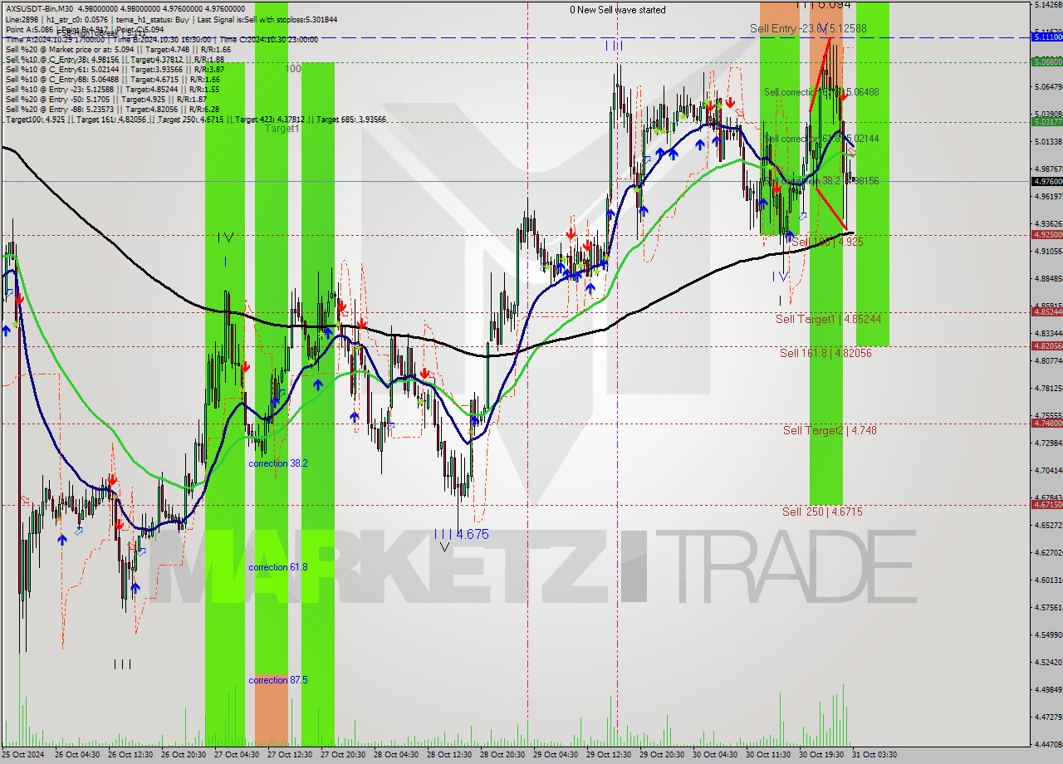This screenshot has height=764, width=1063.
Task: Click the green 5.03177 price tag
Action: pos(1047,121)
